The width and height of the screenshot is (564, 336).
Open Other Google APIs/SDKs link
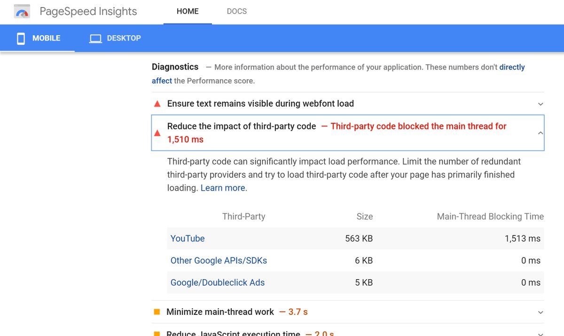pos(219,260)
